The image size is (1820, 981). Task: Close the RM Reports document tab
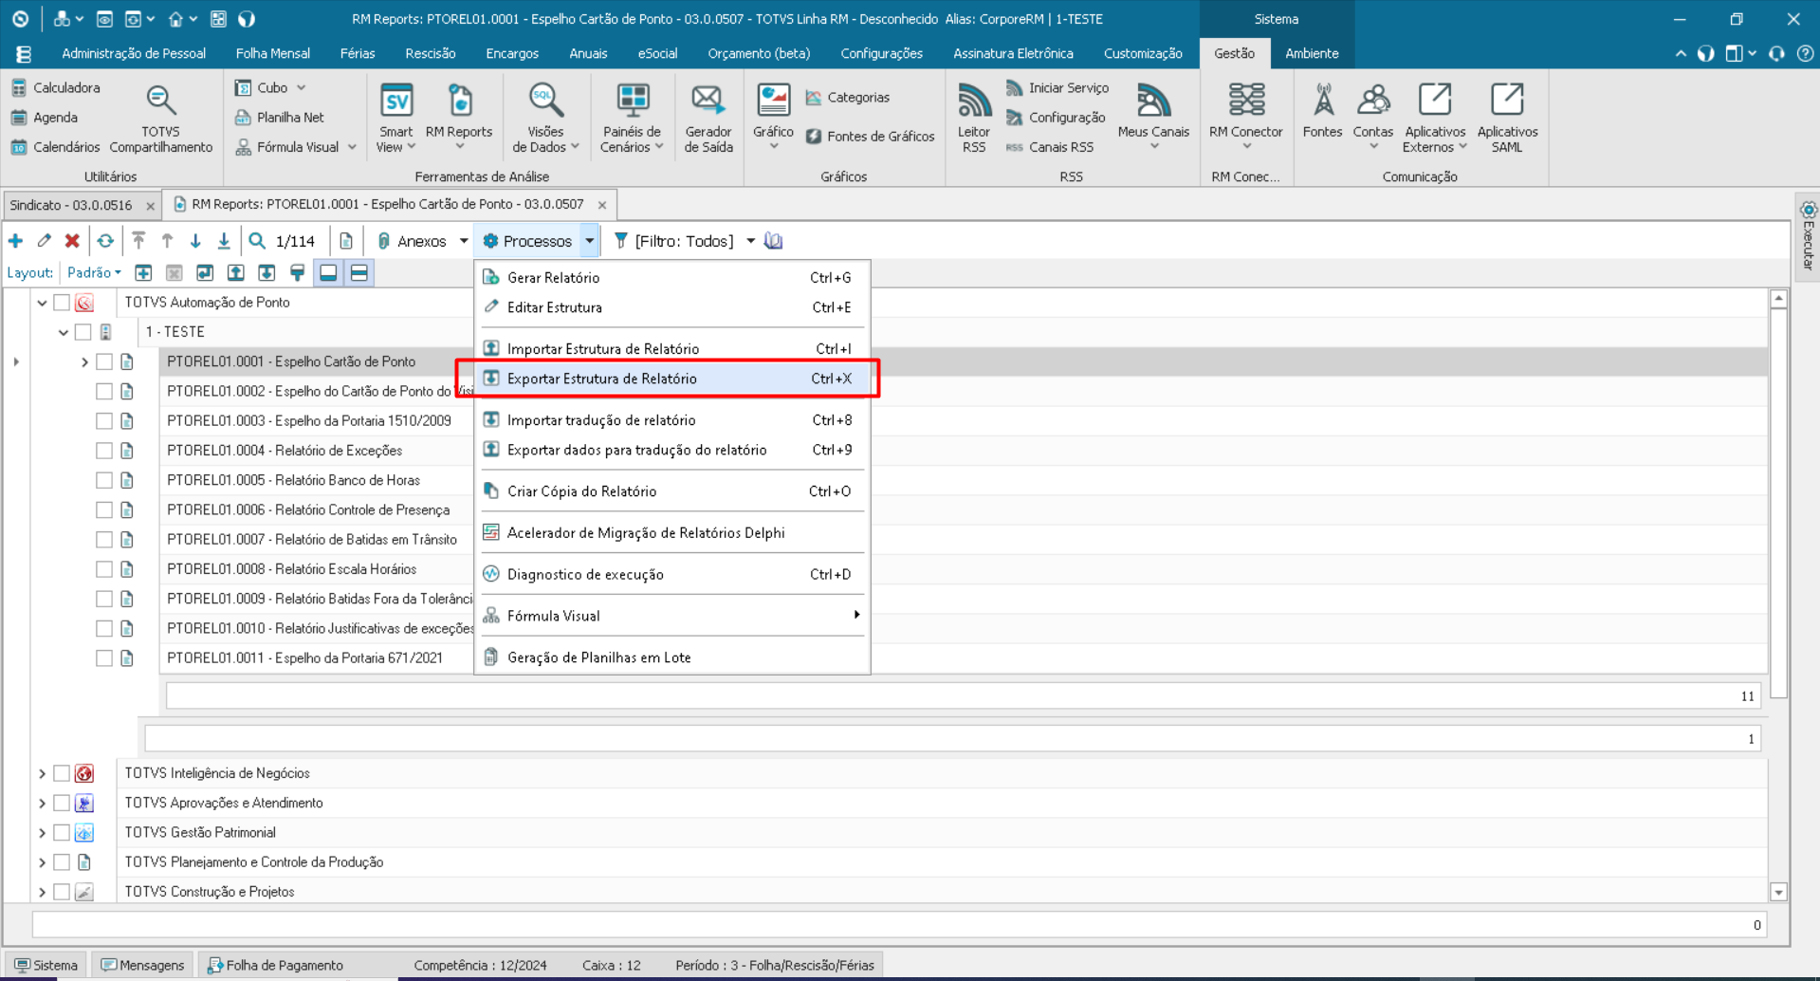tap(602, 205)
